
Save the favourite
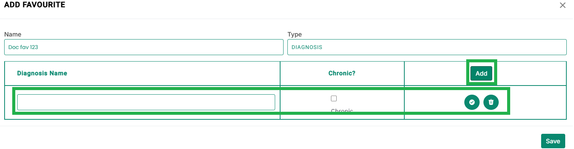(553, 141)
